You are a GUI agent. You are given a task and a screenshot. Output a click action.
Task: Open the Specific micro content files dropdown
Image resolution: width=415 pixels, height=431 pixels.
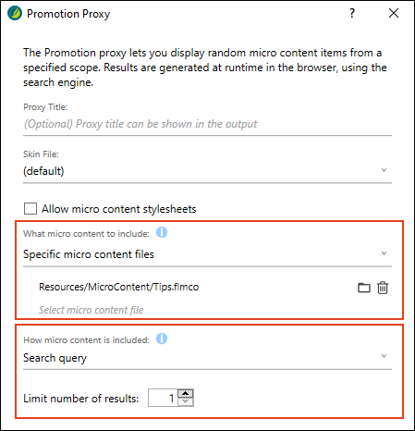click(x=207, y=254)
